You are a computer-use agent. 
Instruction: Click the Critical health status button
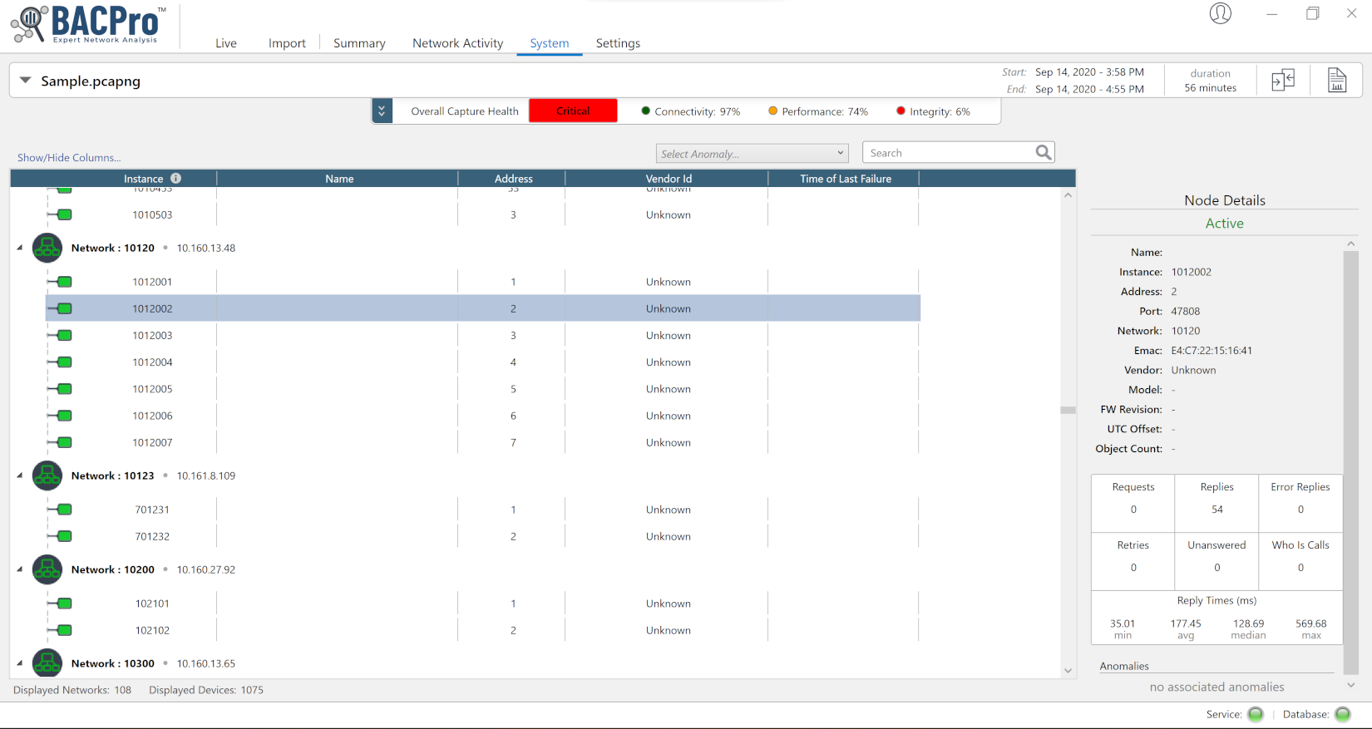573,111
